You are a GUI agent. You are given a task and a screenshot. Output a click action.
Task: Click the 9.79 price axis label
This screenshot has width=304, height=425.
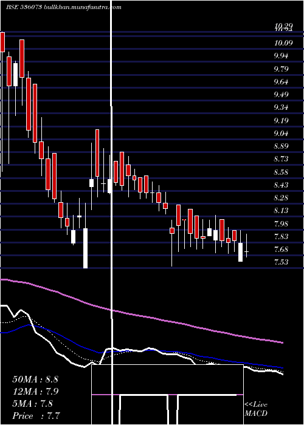(x=281, y=69)
